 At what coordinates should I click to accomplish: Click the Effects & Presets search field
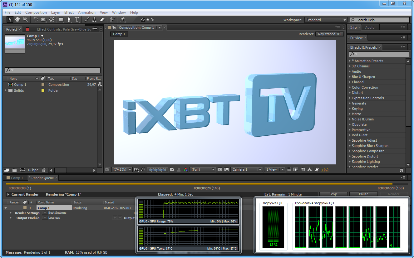(x=379, y=54)
